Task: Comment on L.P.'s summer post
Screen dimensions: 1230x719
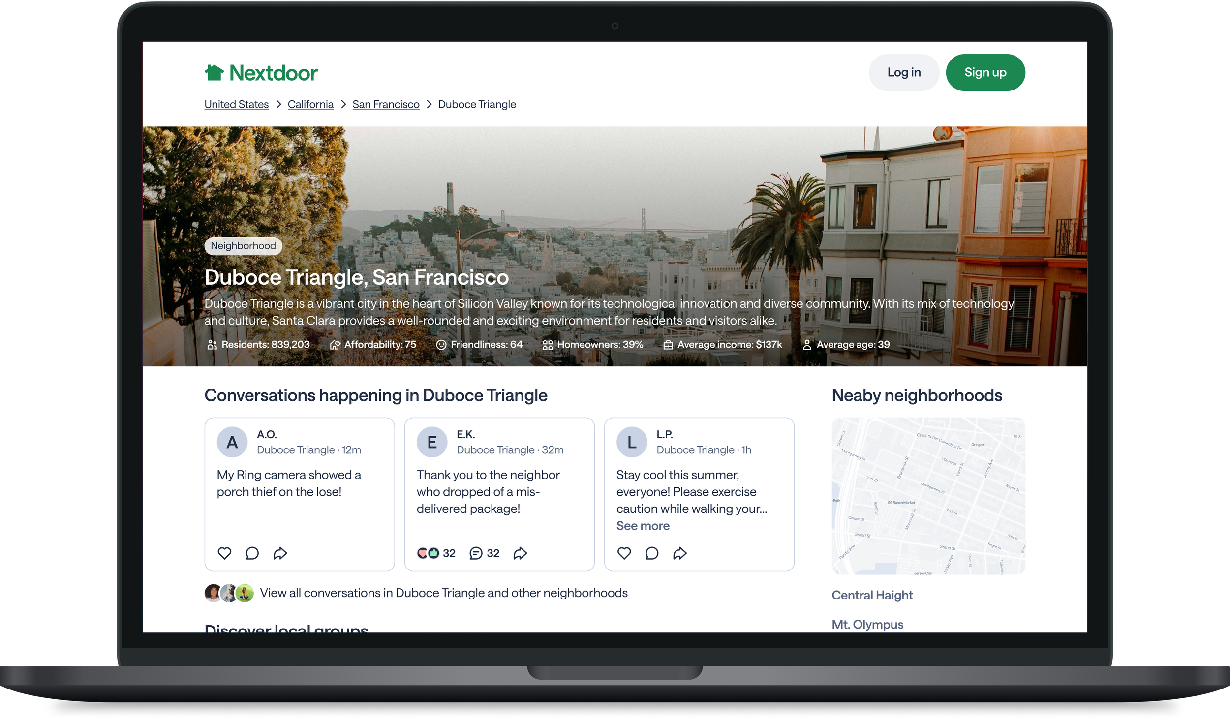Action: [x=651, y=553]
